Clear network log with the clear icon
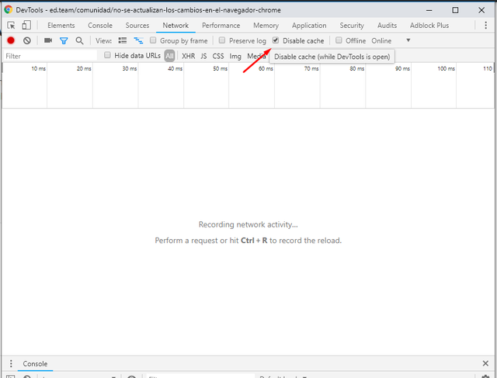The height and width of the screenshot is (378, 497). 27,40
